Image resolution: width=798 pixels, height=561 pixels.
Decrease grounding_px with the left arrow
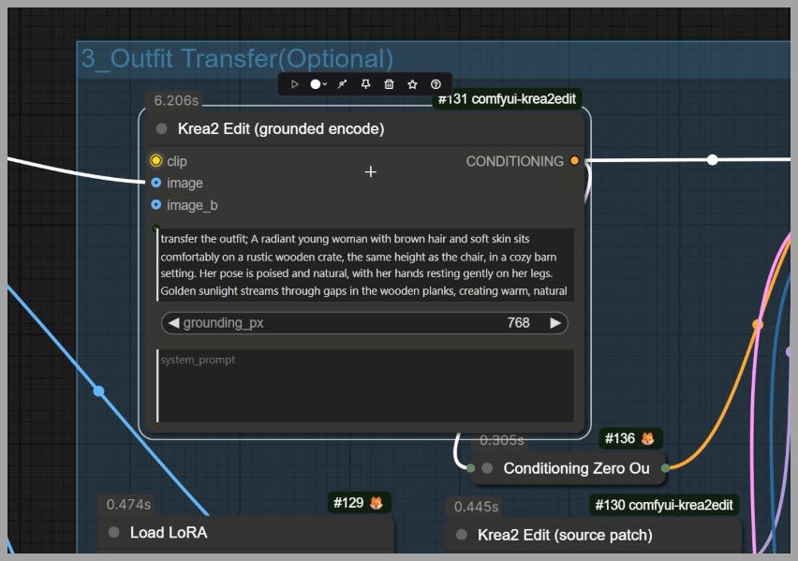pyautogui.click(x=173, y=323)
